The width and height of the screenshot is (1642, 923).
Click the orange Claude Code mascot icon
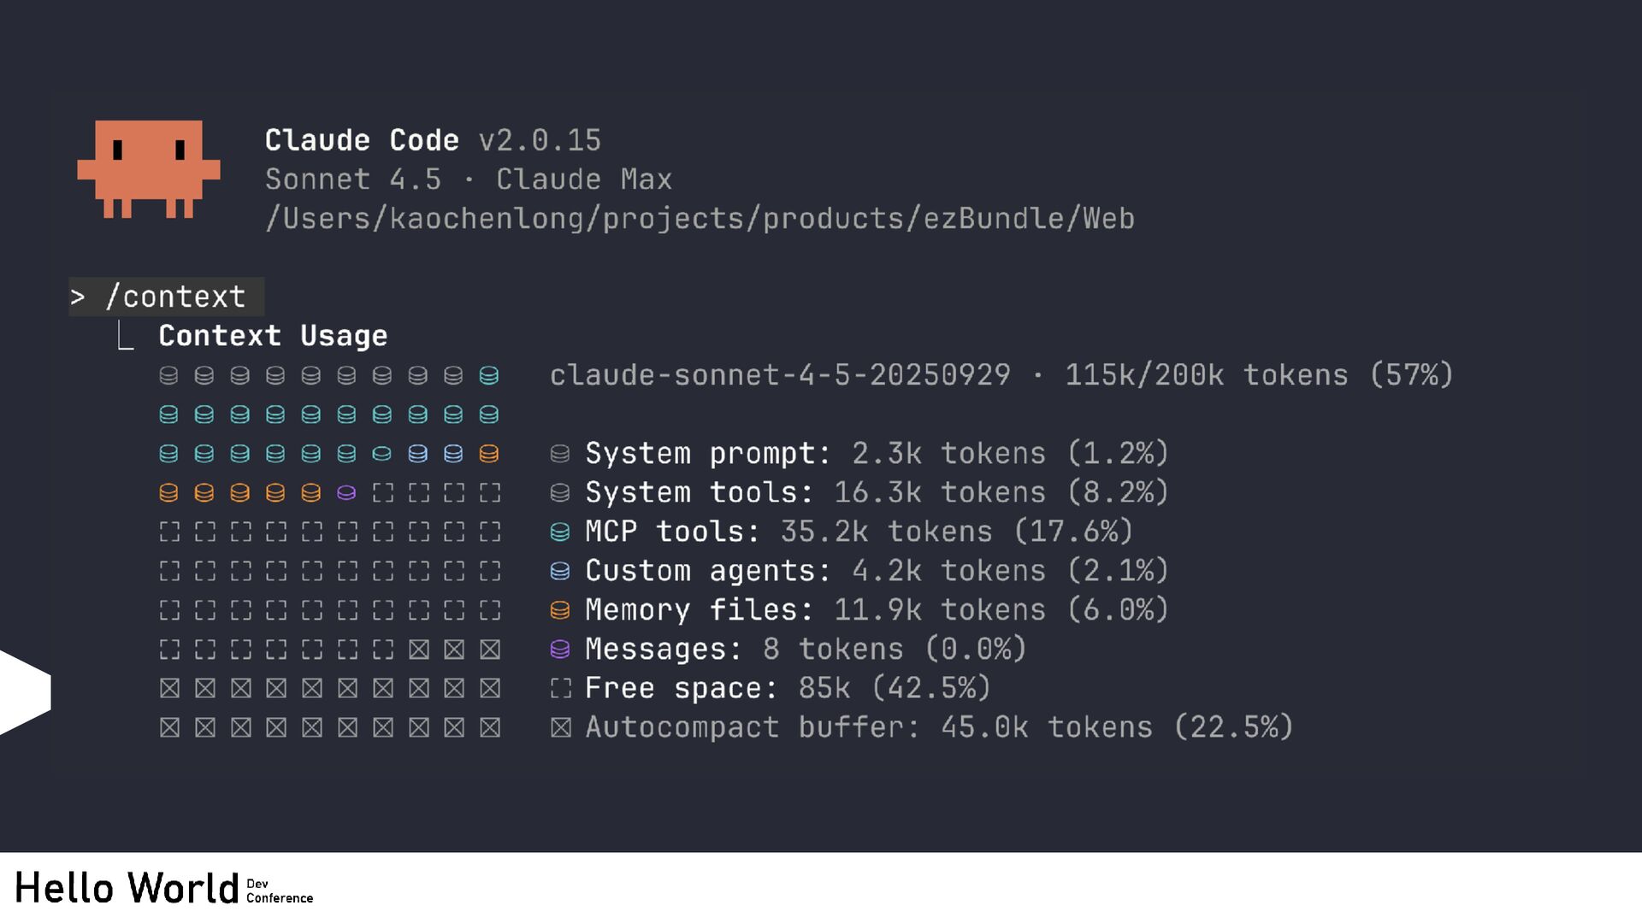[149, 169]
